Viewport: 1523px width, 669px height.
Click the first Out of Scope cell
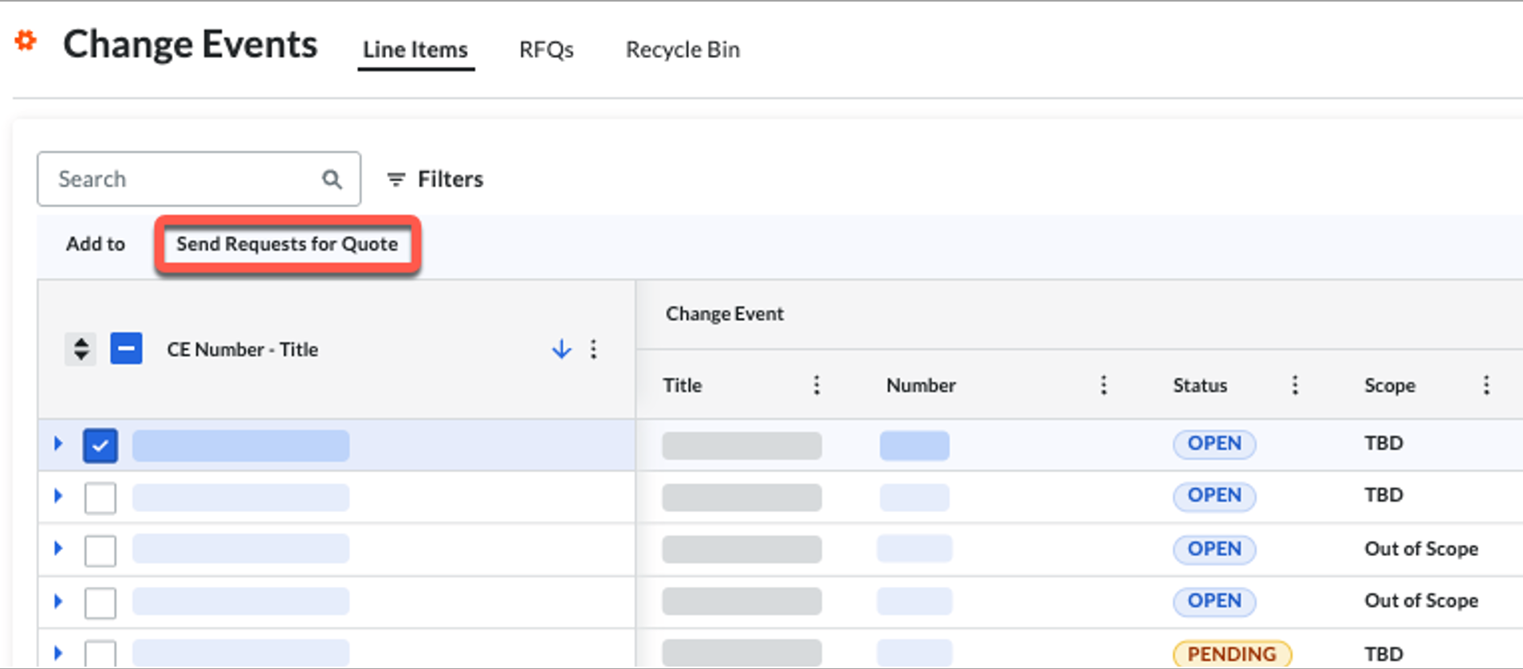coord(1421,549)
